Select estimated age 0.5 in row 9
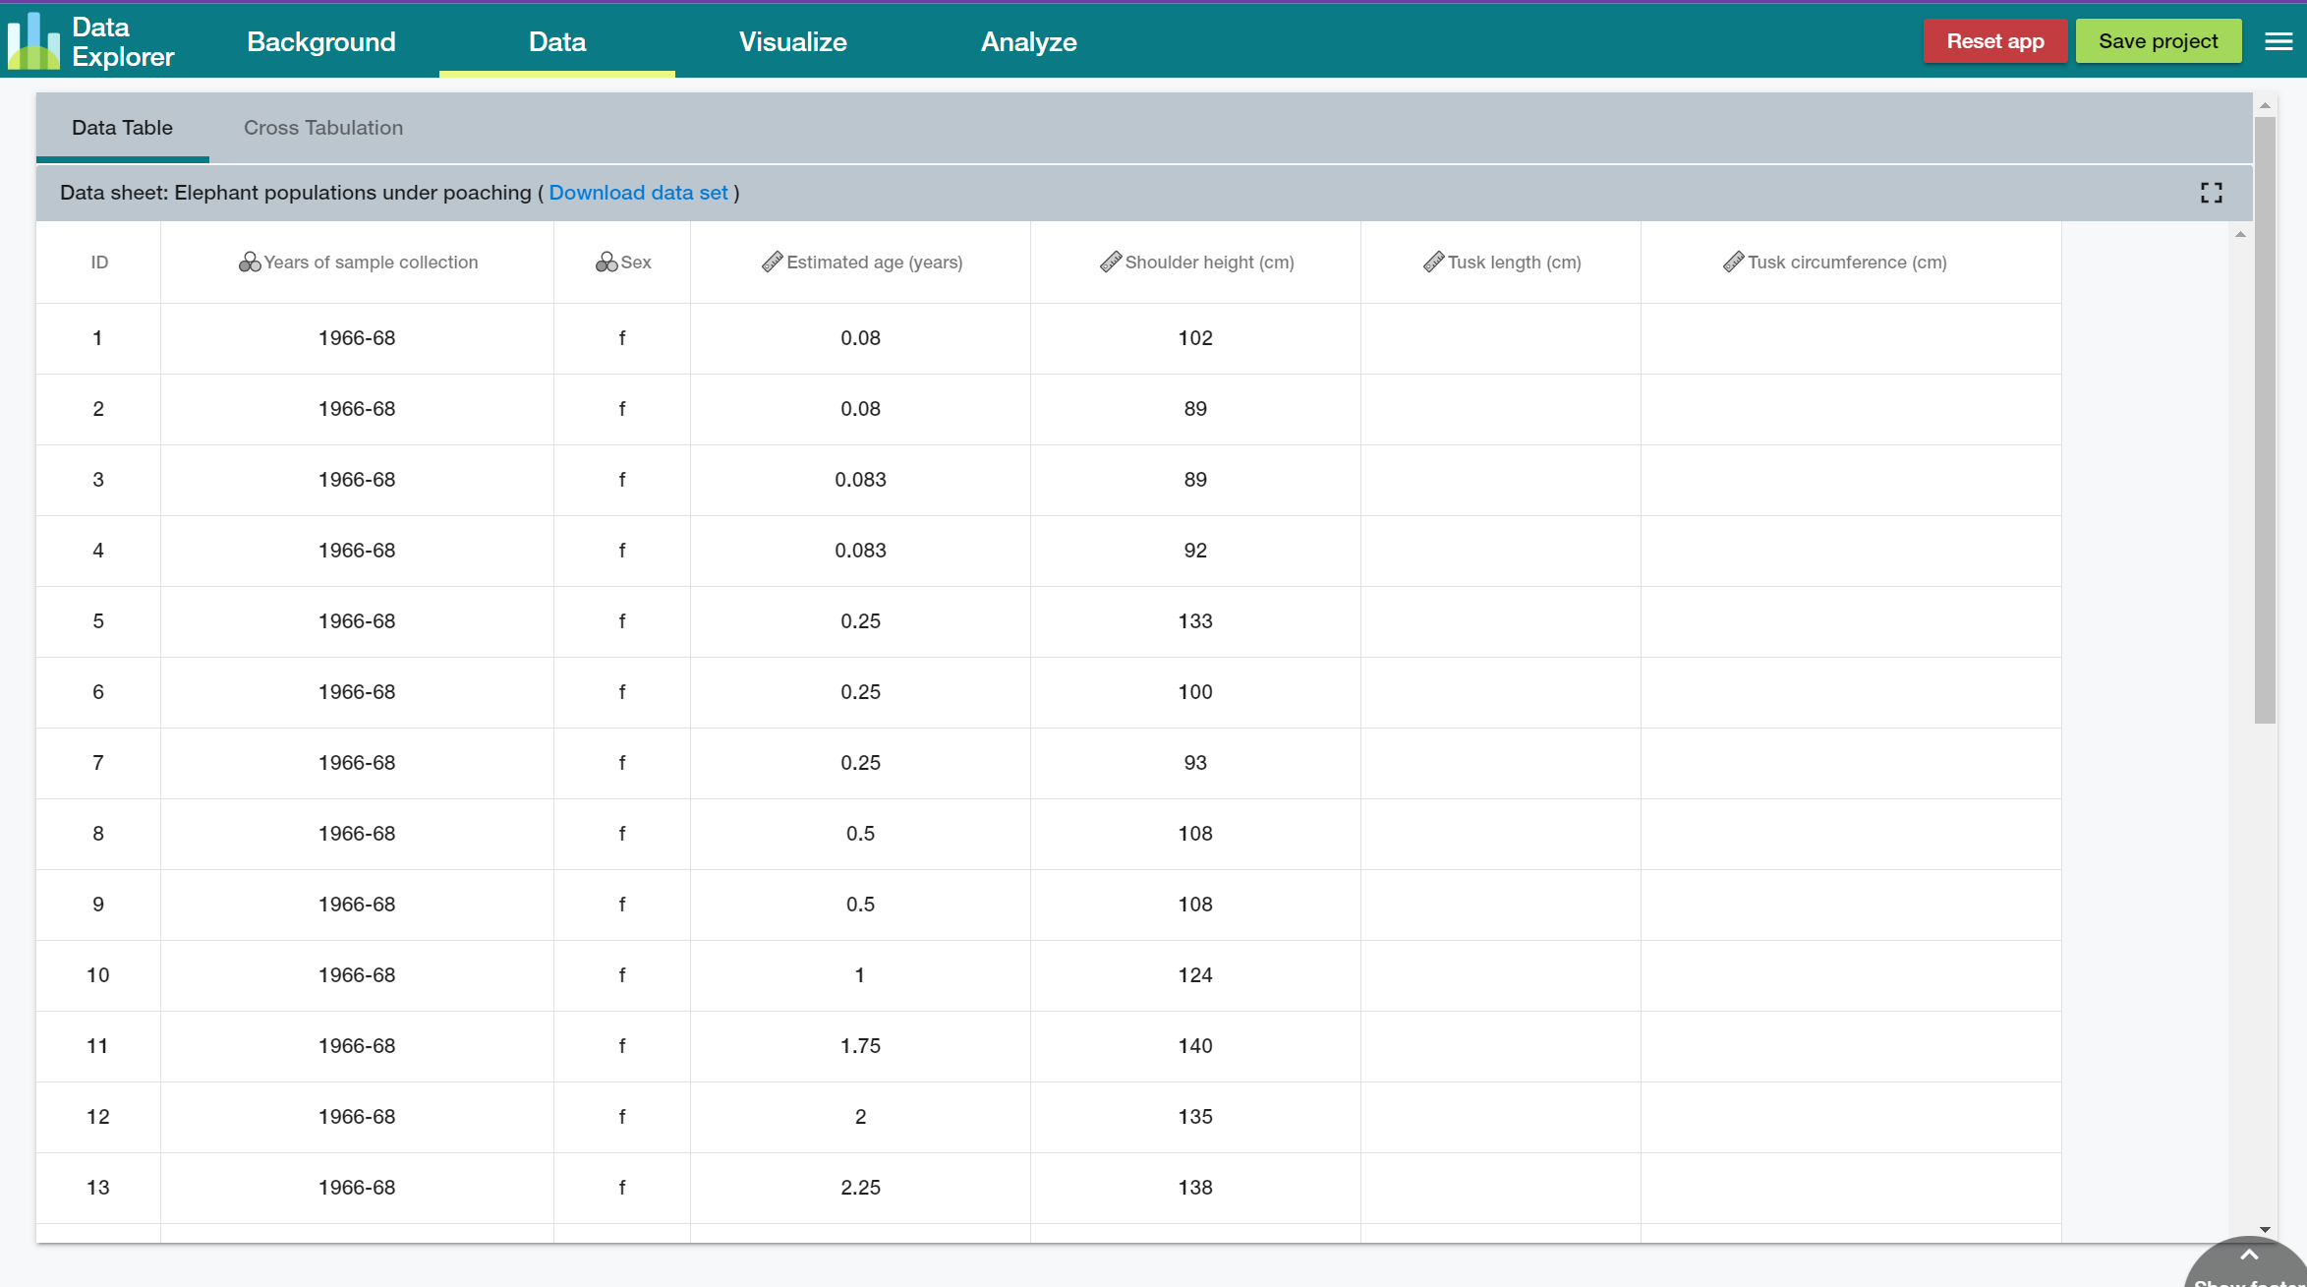 coord(860,905)
